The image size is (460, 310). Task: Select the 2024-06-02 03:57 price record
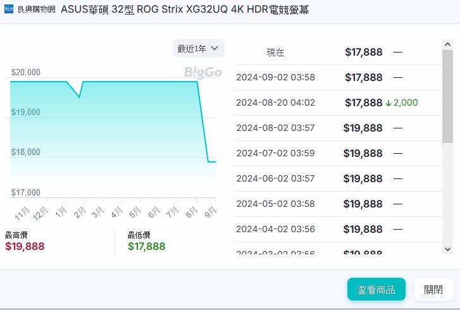[x=338, y=178]
